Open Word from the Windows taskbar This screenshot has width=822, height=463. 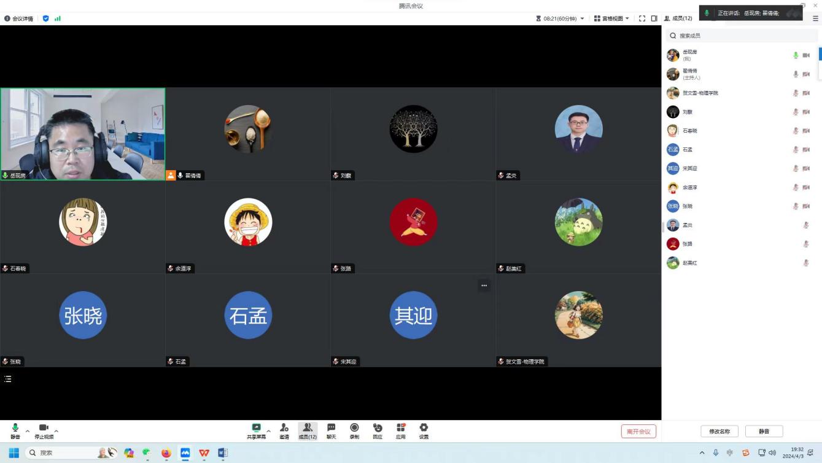point(223,453)
